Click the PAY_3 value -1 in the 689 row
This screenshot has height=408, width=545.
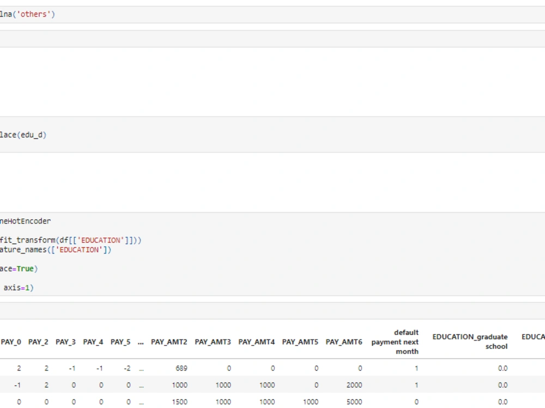click(72, 368)
